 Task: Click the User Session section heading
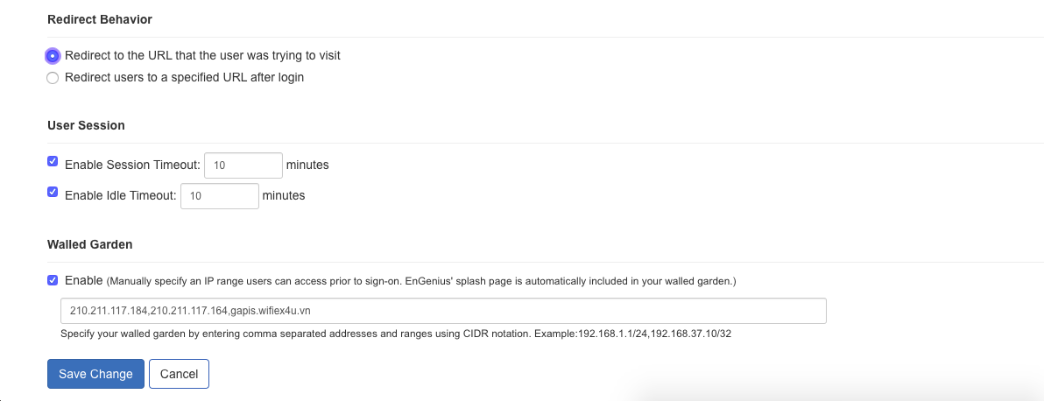86,125
